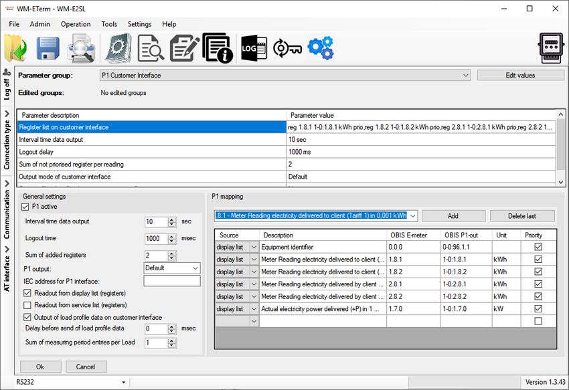569x390 pixels.
Task: Open the LOG book icon
Action: (254, 48)
